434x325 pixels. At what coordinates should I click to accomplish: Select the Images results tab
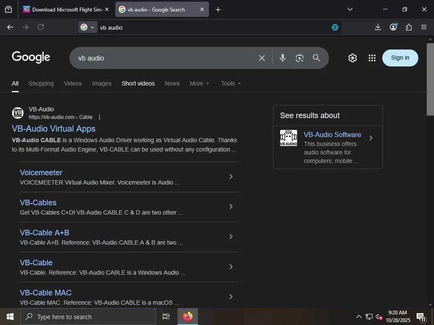point(102,83)
